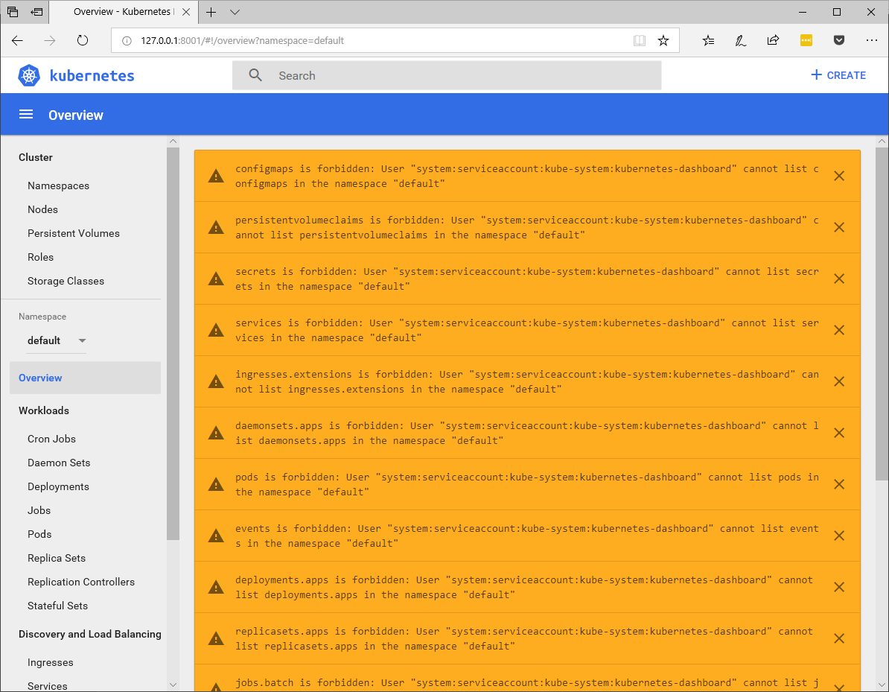The height and width of the screenshot is (692, 889).
Task: Dismiss the events forbidden warning
Action: [x=839, y=536]
